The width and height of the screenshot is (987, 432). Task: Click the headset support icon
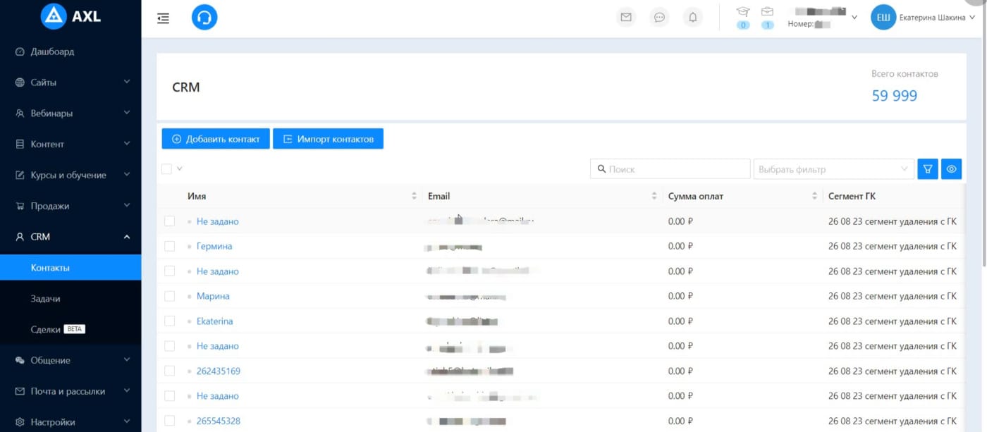tap(204, 18)
